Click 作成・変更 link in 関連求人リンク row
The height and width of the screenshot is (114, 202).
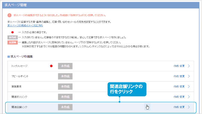point(179,97)
